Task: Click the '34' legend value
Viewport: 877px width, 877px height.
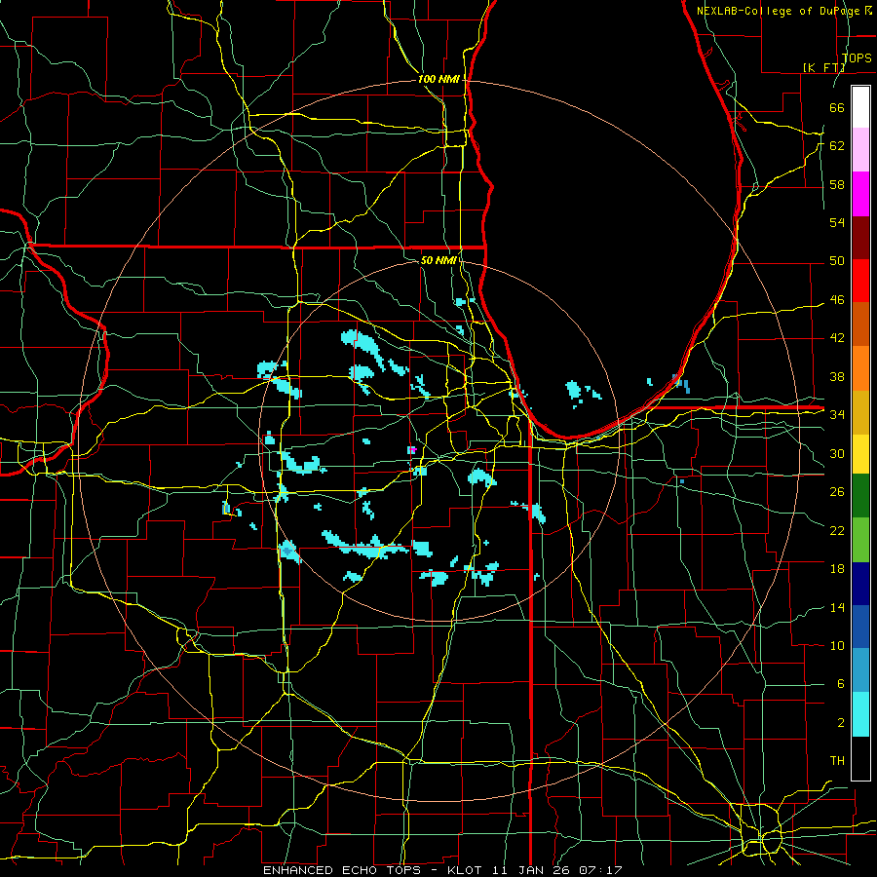Action: [837, 414]
